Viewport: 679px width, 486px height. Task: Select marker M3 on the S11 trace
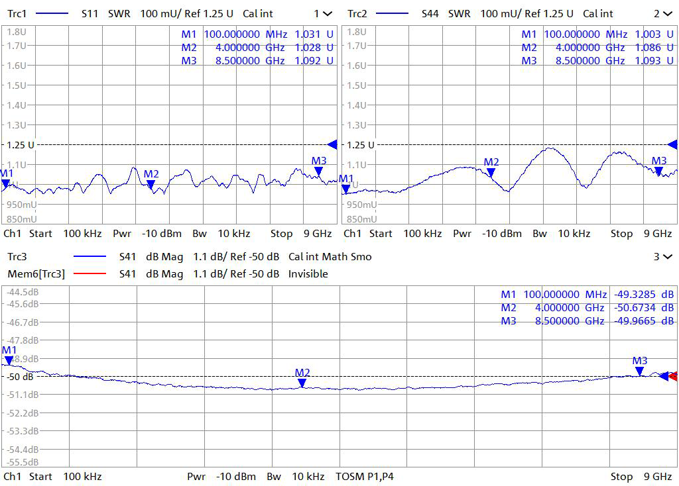pos(319,171)
